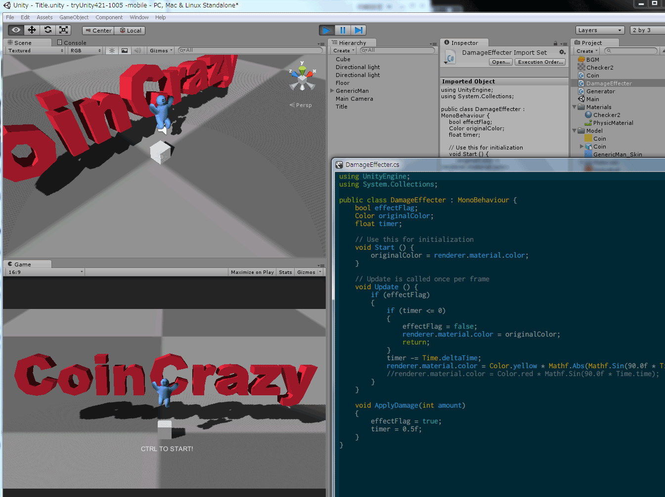This screenshot has height=497, width=665.
Task: Switch to the Console tab
Action: 72,42
